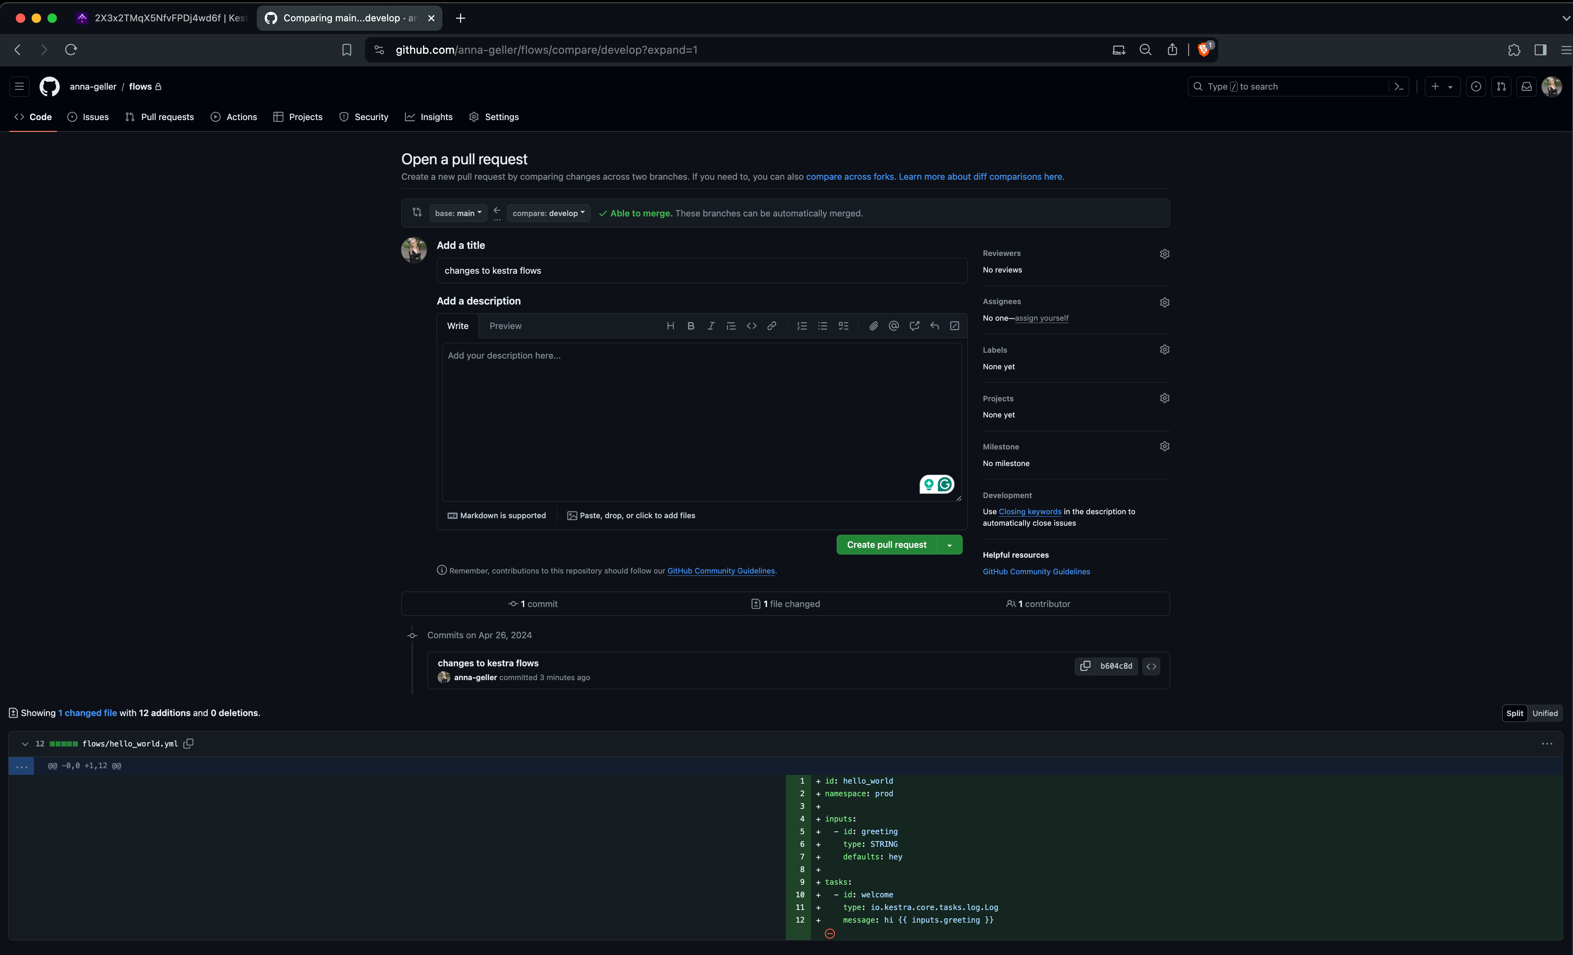Open Reviewers gear settings
Screen dimensions: 1573x955
click(x=1165, y=254)
